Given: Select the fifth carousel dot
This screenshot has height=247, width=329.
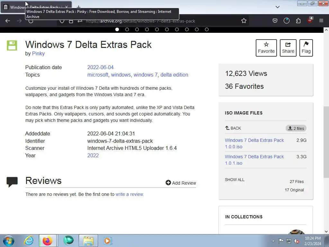Looking at the screenshot, I should 157,29.
